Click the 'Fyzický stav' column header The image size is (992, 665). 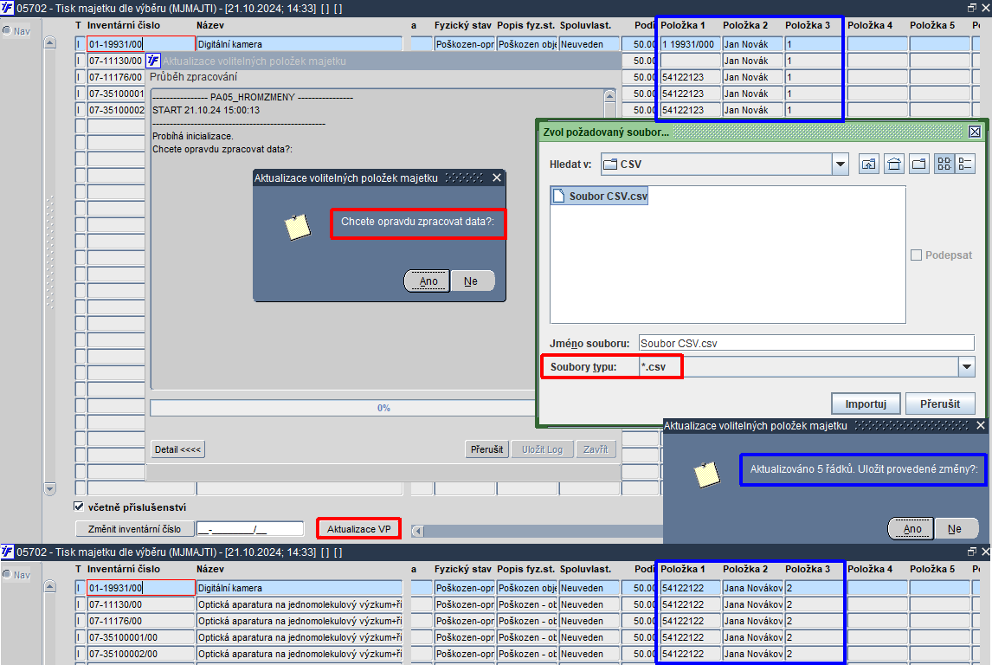tap(462, 25)
